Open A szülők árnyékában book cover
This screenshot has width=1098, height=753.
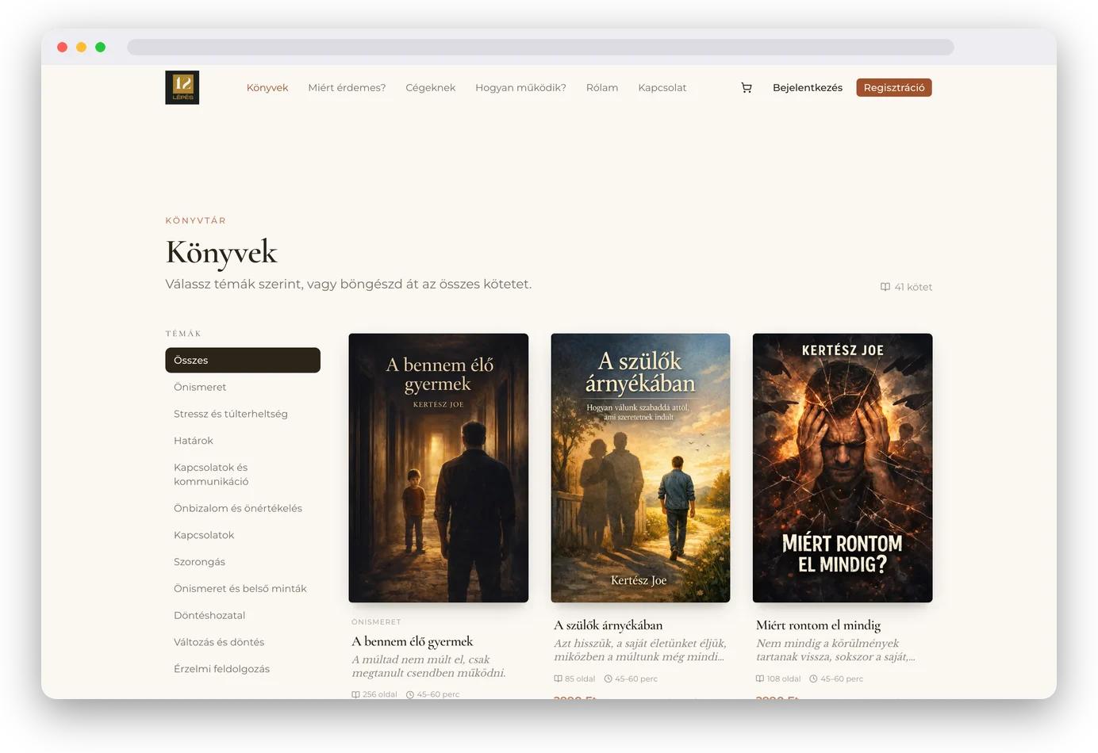(x=640, y=468)
